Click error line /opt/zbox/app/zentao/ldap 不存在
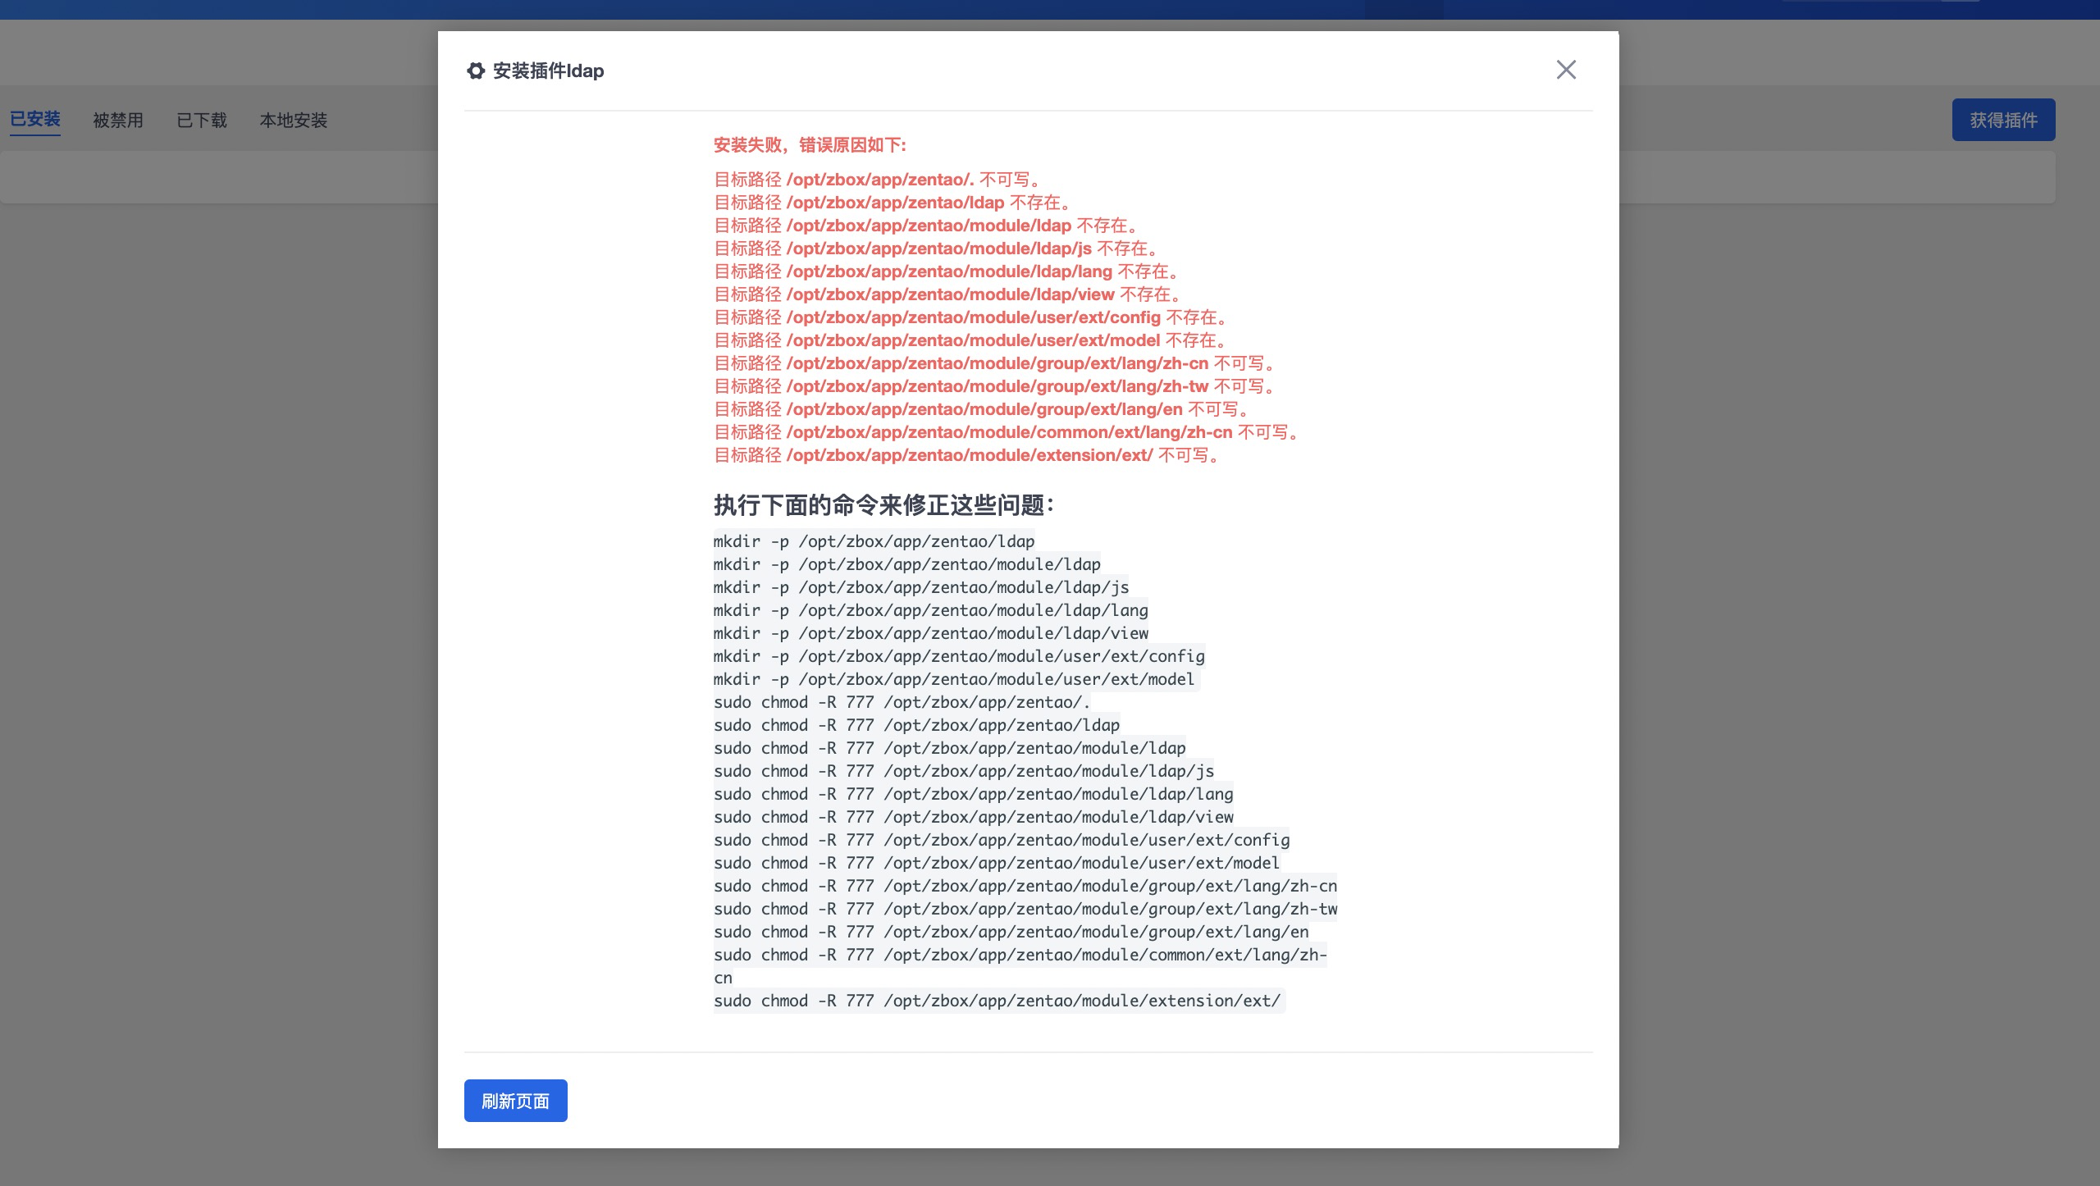Screen dimensions: 2100x1186 pyautogui.click(x=893, y=203)
